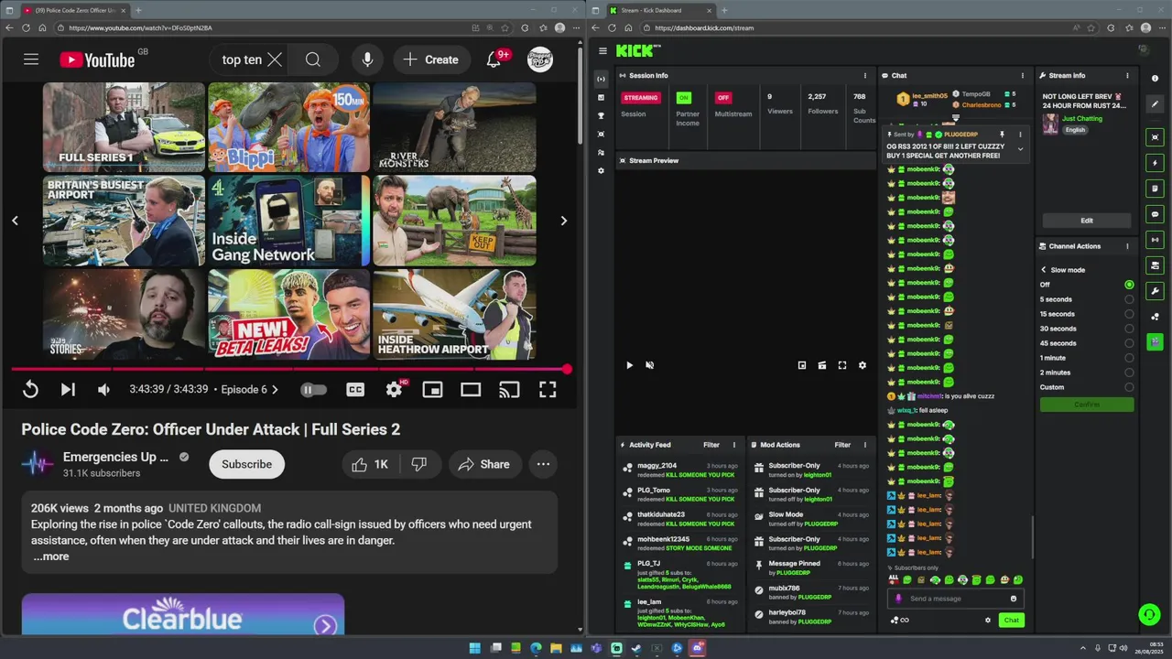This screenshot has width=1172, height=659.
Task: Show next end-screen suggestions with right arrow
Action: click(563, 221)
